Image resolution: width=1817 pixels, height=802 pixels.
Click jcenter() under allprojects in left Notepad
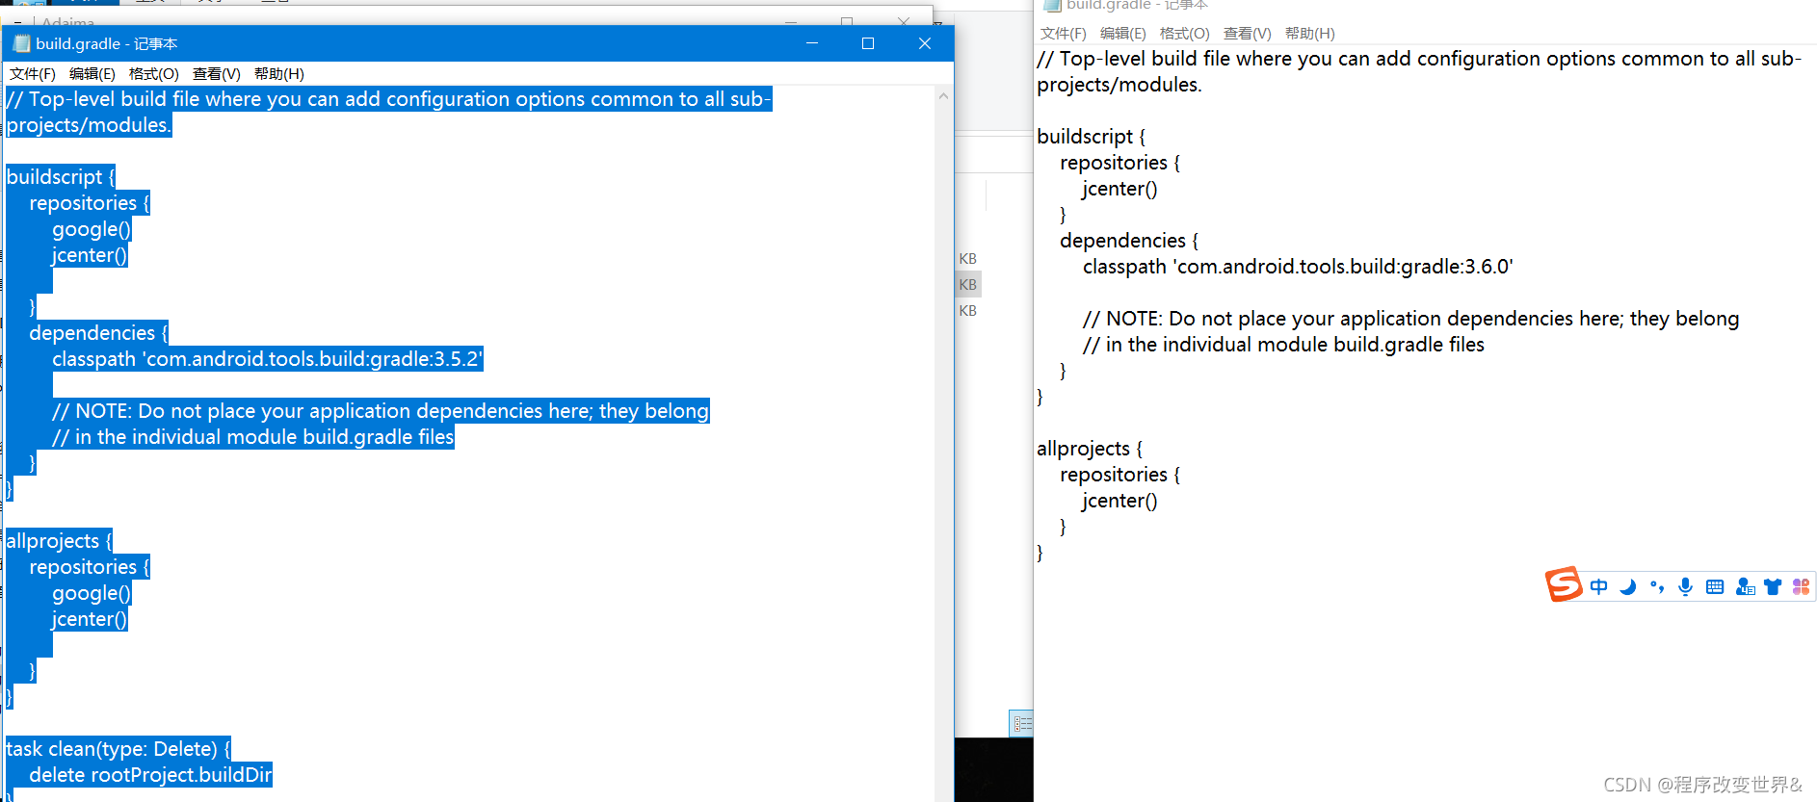(x=90, y=619)
